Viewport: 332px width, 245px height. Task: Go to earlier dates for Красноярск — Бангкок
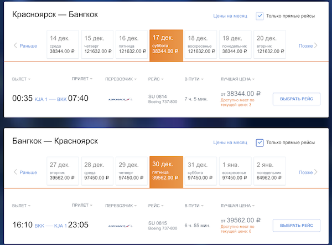(25, 45)
